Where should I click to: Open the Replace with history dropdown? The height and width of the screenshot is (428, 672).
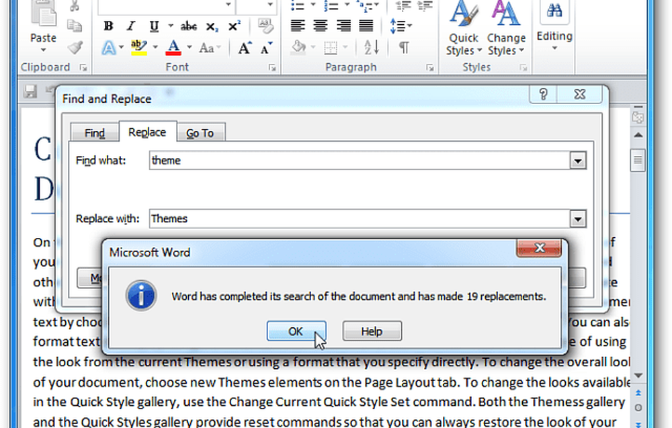[x=578, y=218]
